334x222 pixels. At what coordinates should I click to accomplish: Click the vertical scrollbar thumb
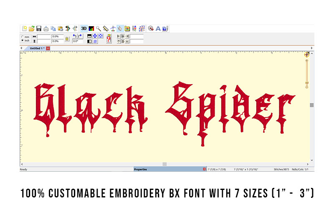pos(311,105)
